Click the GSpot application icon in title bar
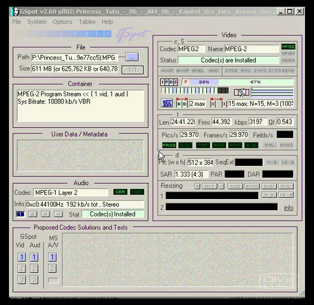 [15, 12]
